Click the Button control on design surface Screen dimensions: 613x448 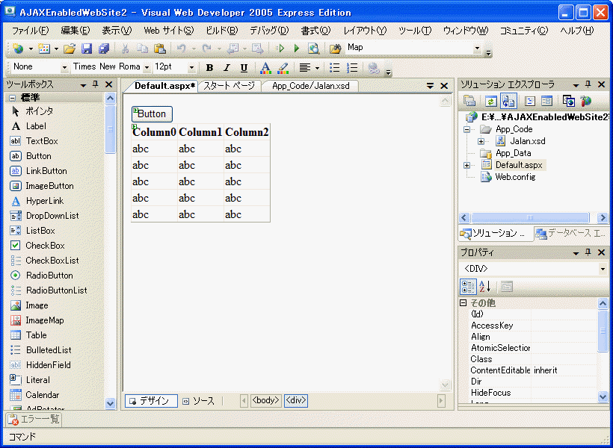153,114
